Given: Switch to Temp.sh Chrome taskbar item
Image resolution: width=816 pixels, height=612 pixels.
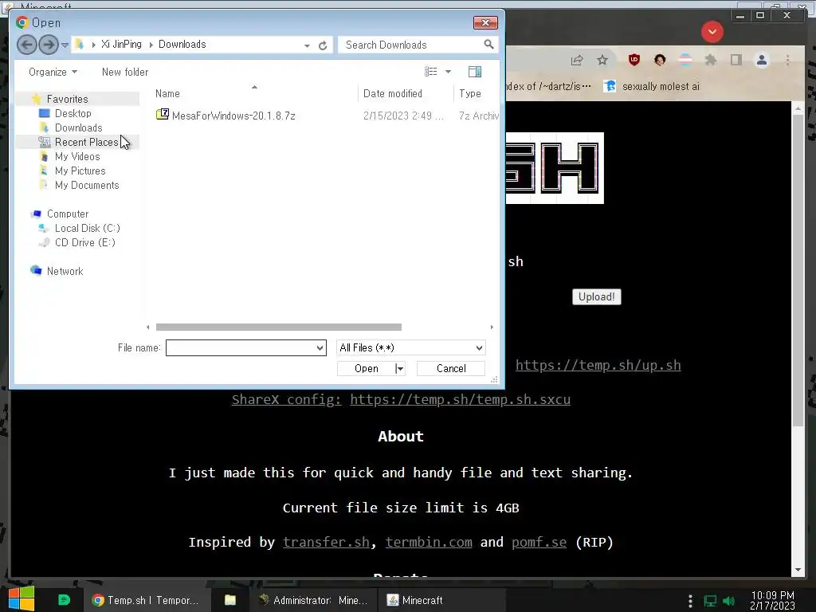Looking at the screenshot, I should 147,600.
